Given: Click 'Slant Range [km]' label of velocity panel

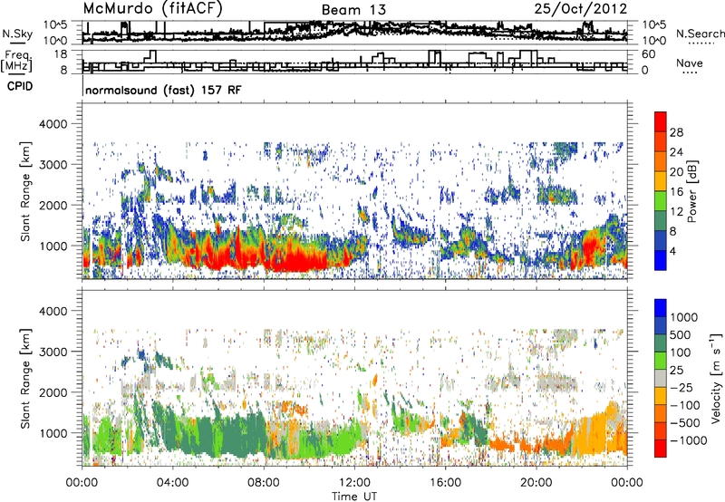Looking at the screenshot, I should click(25, 379).
